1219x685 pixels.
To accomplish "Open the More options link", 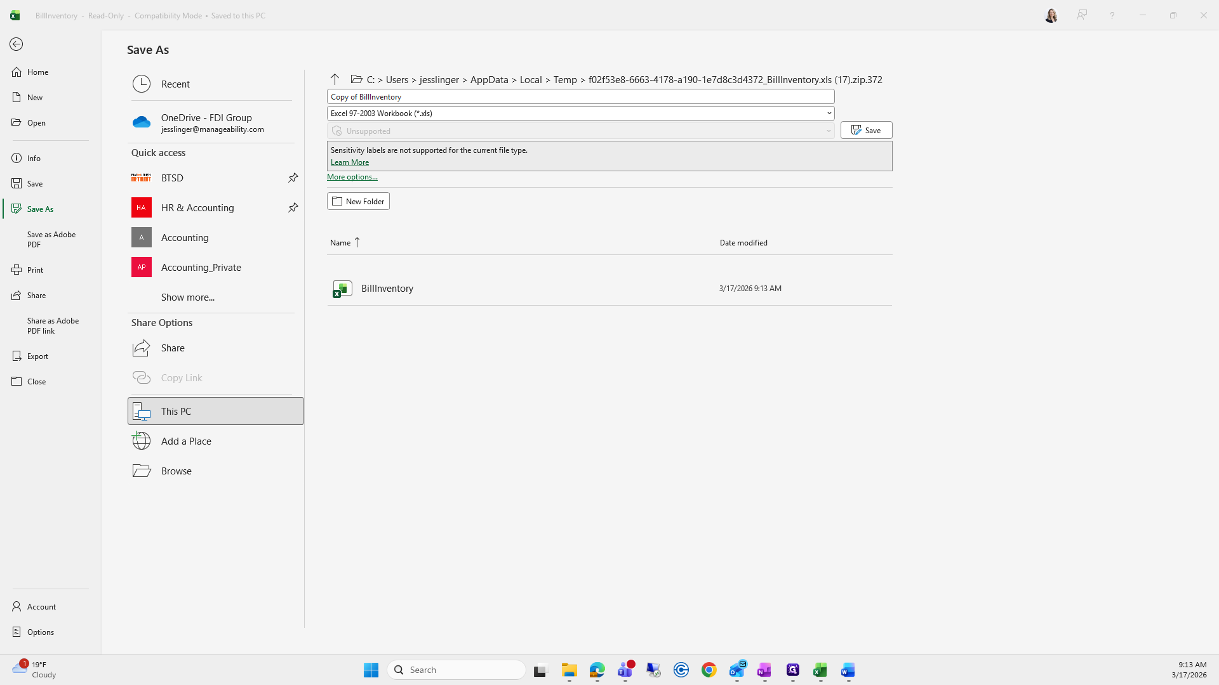I will tap(352, 177).
